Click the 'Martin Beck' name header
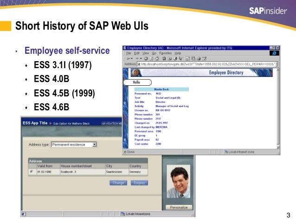 coord(161,89)
